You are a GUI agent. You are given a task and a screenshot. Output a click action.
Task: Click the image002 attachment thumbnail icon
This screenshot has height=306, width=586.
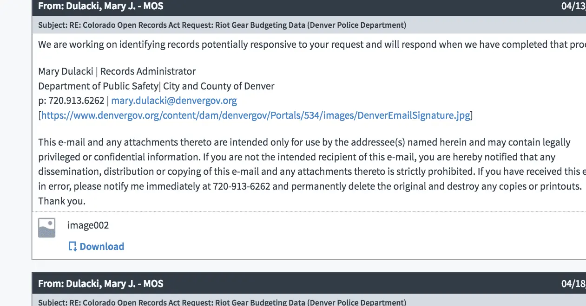(46, 228)
